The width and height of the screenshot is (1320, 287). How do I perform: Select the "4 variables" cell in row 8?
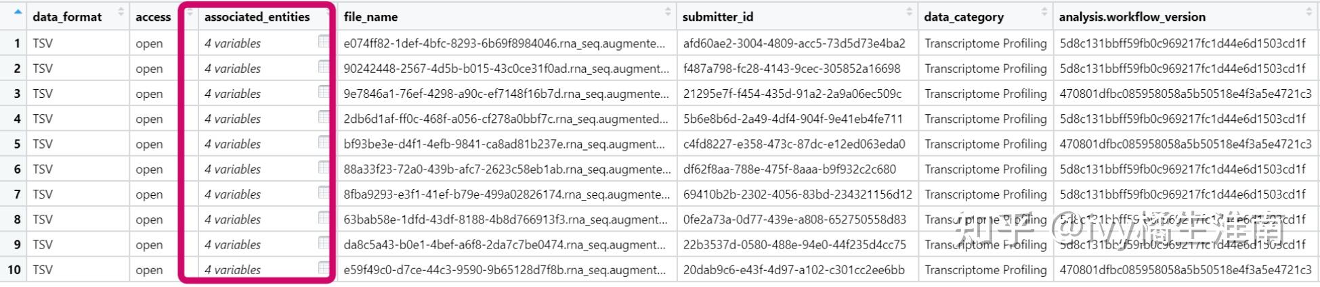tap(233, 219)
